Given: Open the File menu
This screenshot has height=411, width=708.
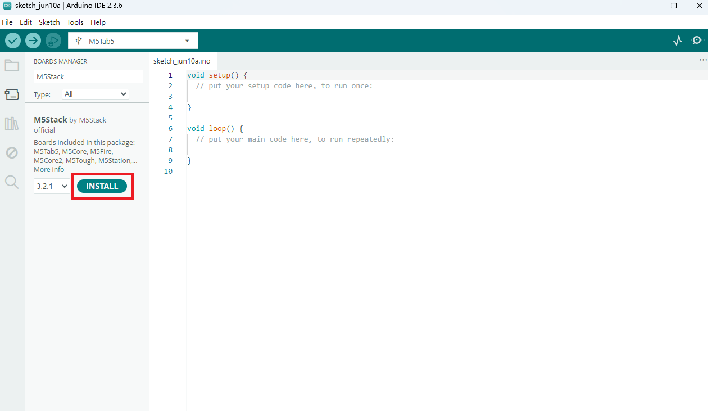Looking at the screenshot, I should pyautogui.click(x=7, y=22).
